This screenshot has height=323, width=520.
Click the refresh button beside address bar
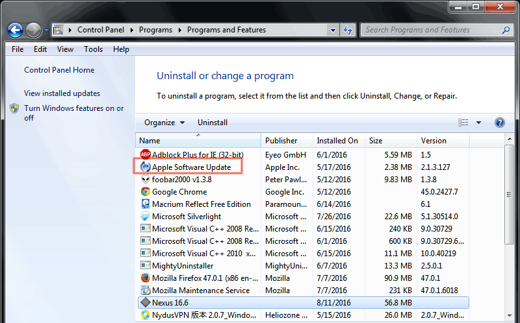pos(348,30)
